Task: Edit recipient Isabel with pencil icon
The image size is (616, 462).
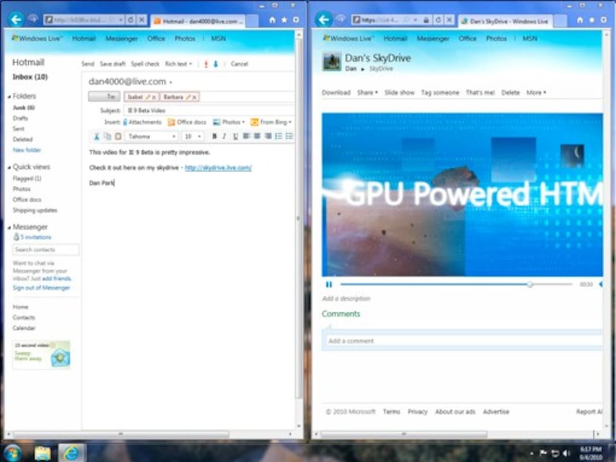Action: [x=148, y=97]
